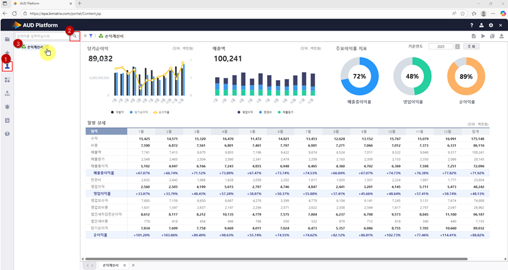
Task: Select 손익계산서 item in left tree
Action: (x=34, y=47)
